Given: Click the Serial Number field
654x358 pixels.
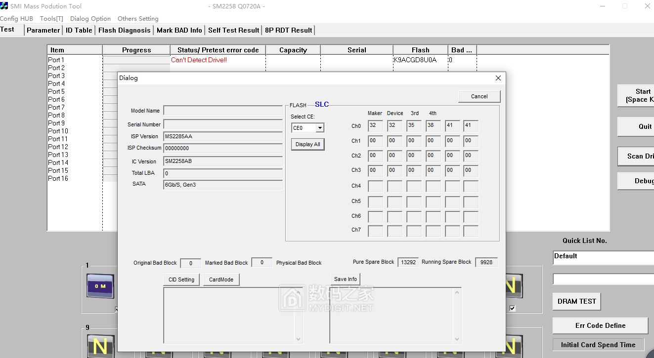Looking at the screenshot, I should coord(223,124).
